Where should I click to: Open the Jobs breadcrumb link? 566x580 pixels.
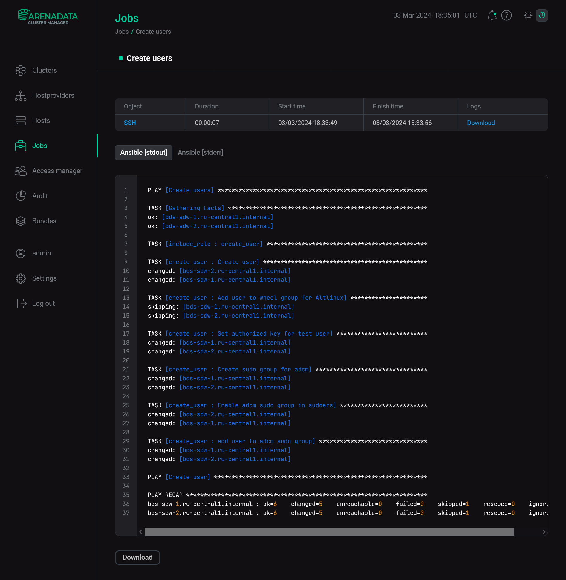pos(122,32)
